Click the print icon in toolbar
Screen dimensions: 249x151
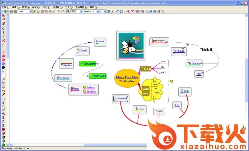[50, 11]
